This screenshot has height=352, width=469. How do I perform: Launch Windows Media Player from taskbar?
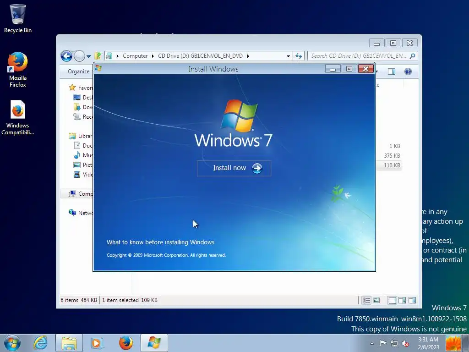[x=97, y=343]
